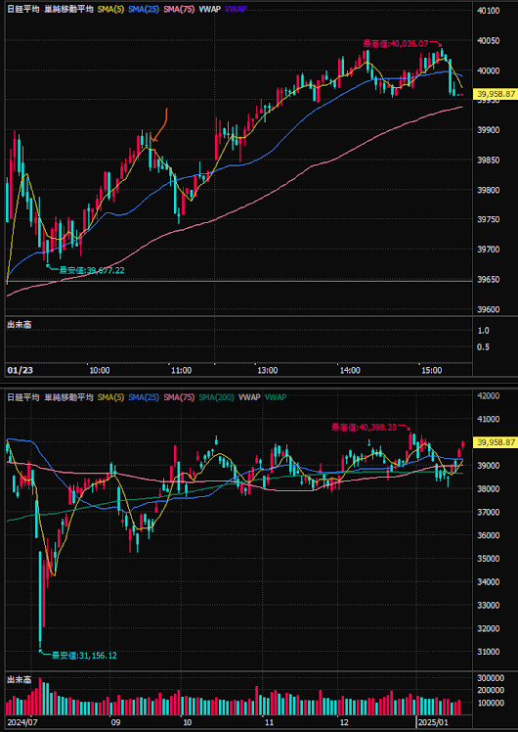Click the 1.0 volume axis label
Image resolution: width=518 pixels, height=732 pixels.
pos(484,331)
